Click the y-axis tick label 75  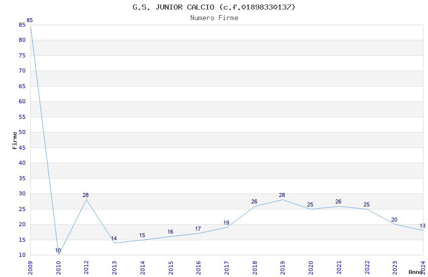(22, 55)
